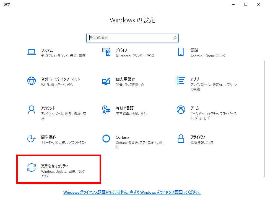Open デバイス keyboard and speaker icon
The width and height of the screenshot is (265, 200).
click(106, 52)
